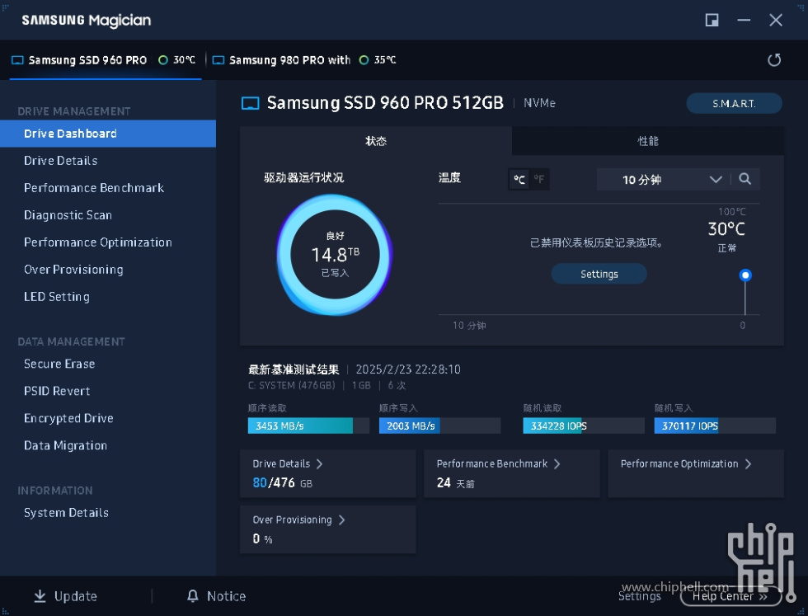Click the 370117 IOPS random write bar
Screen dimensions: 808x616
click(x=715, y=426)
